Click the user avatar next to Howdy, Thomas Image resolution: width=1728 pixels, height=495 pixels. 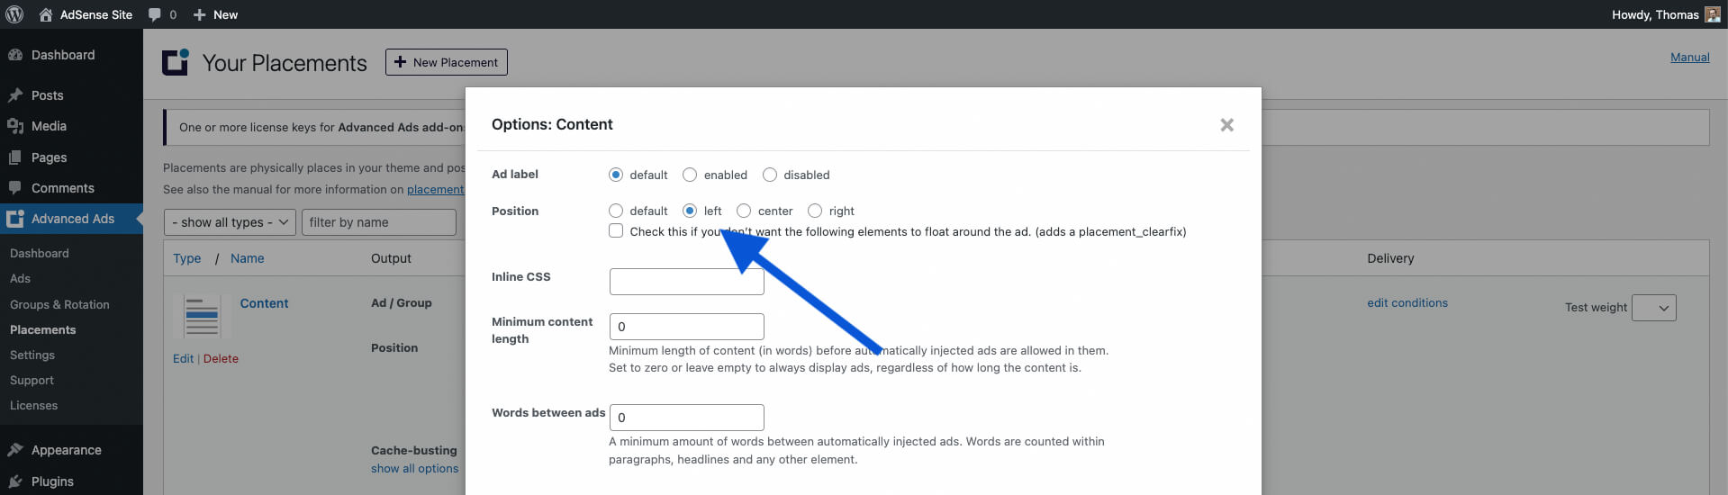point(1712,14)
